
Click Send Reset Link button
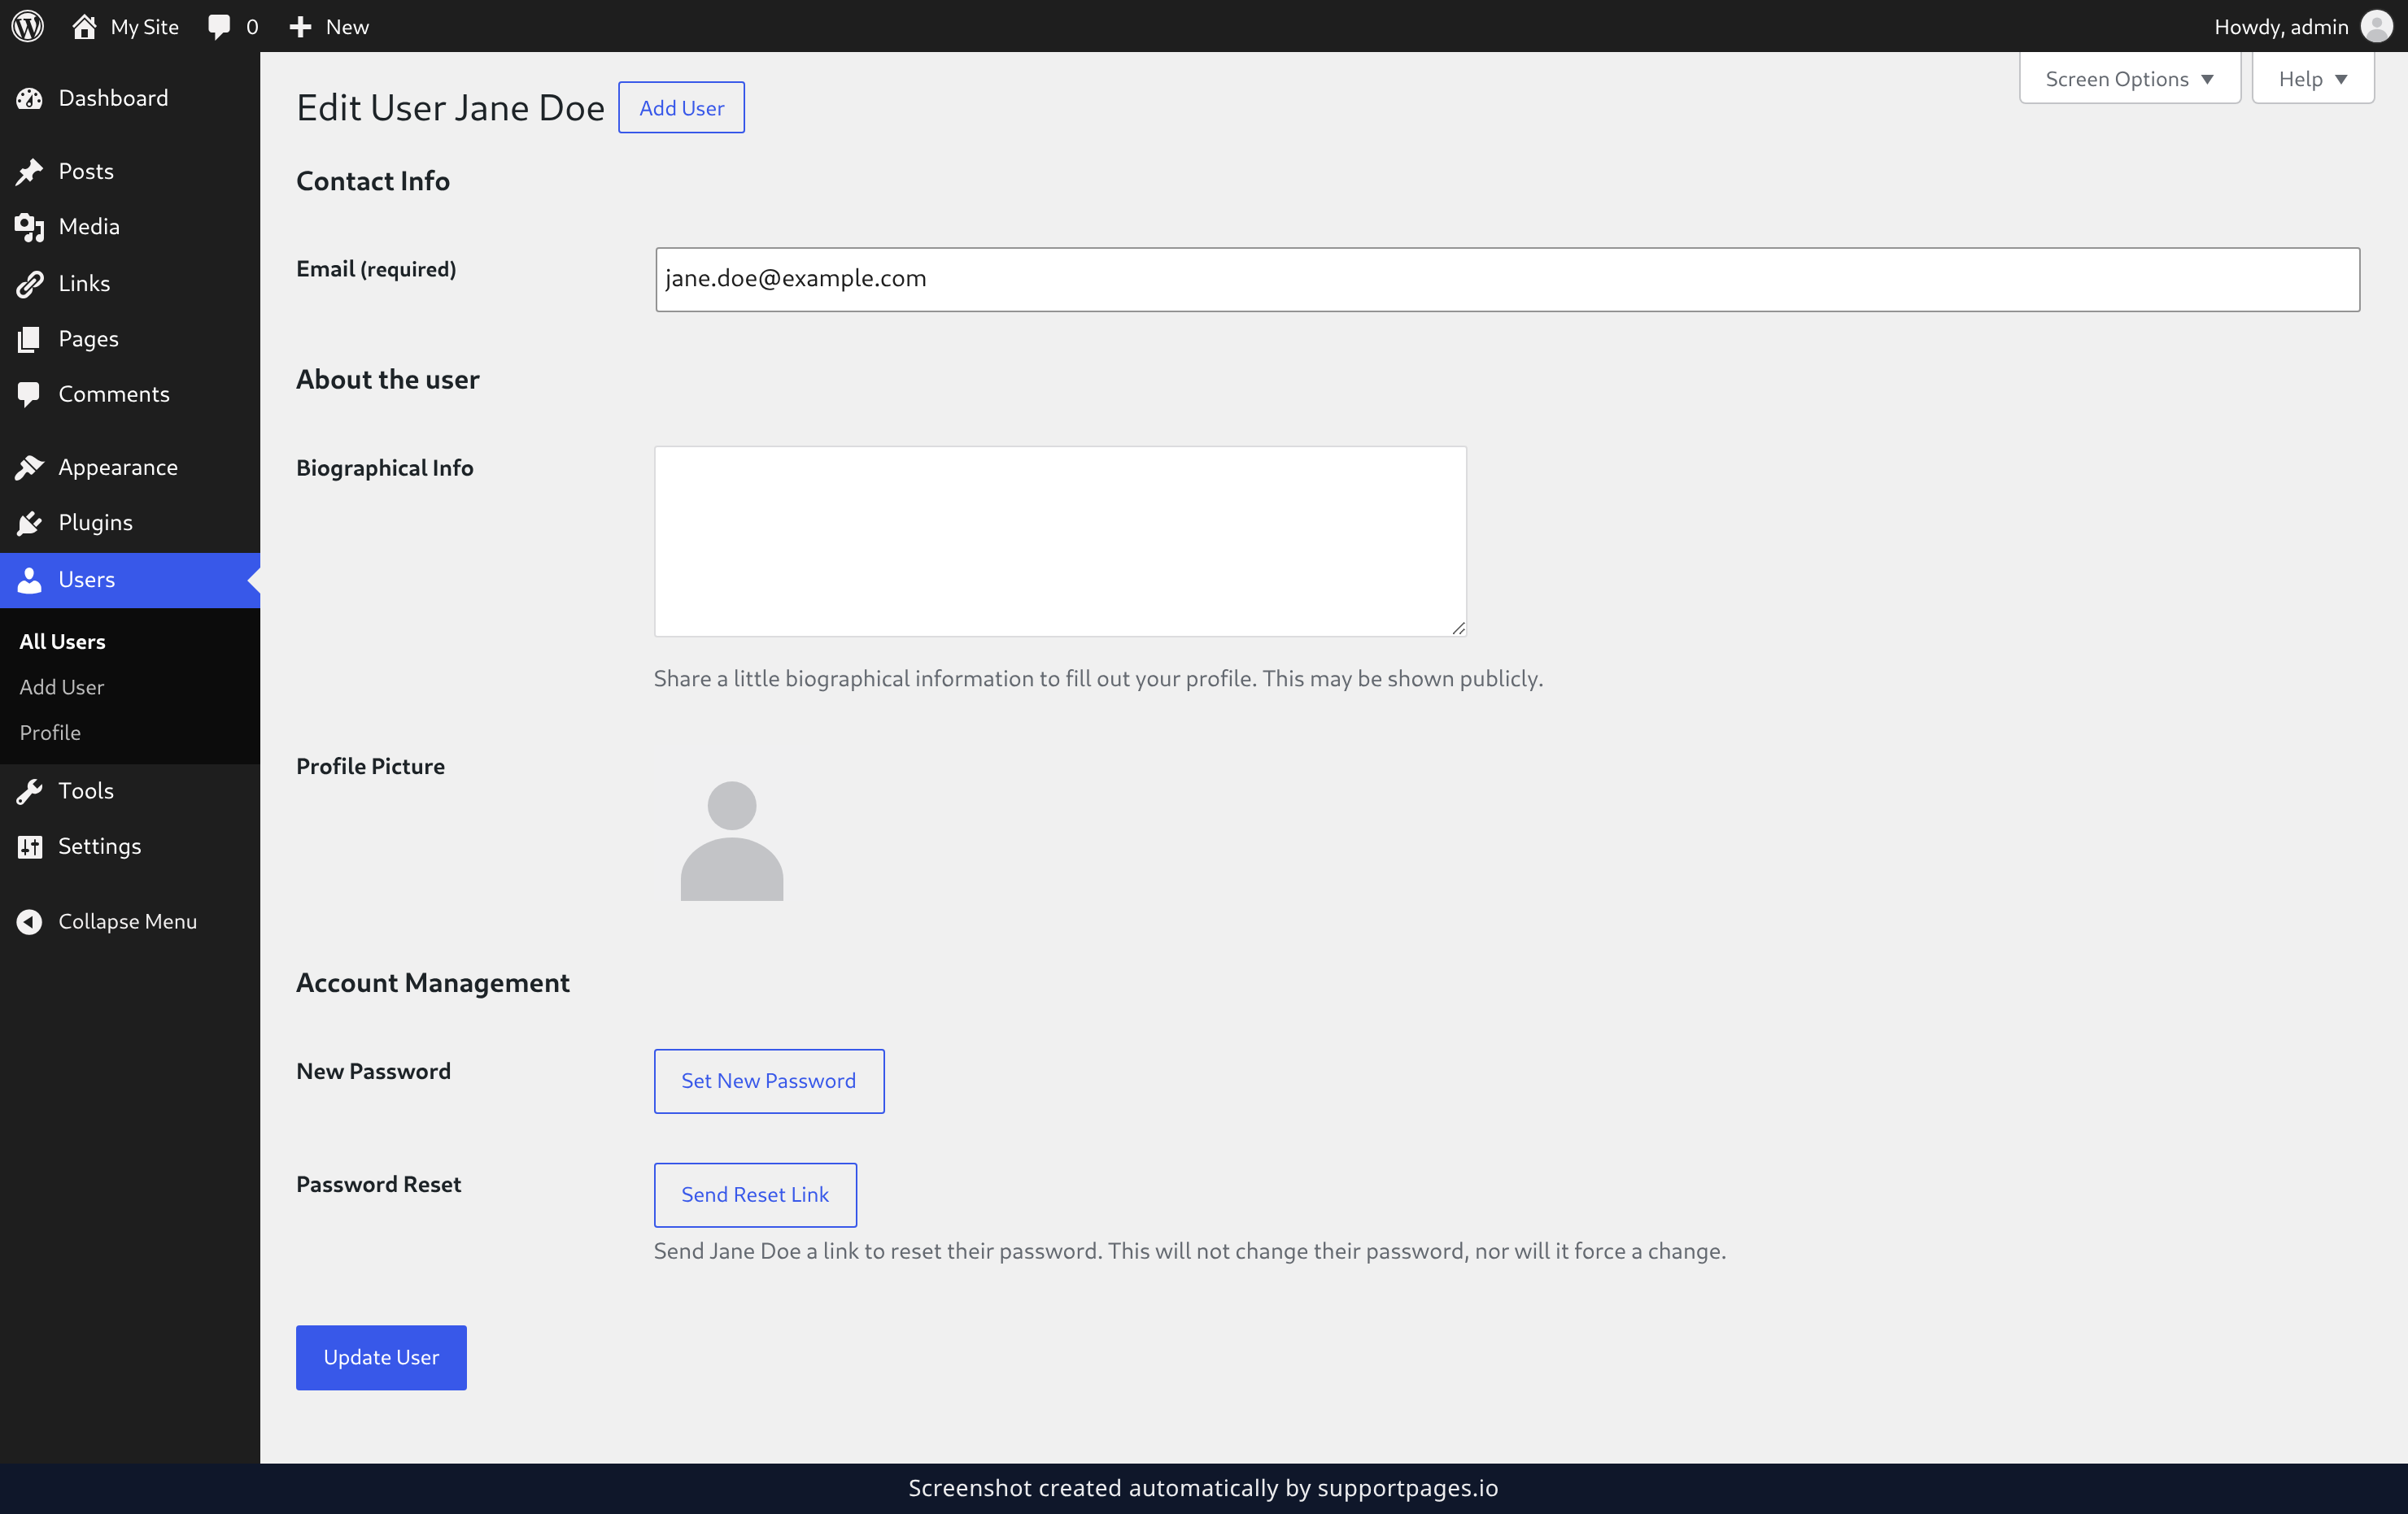click(x=755, y=1194)
